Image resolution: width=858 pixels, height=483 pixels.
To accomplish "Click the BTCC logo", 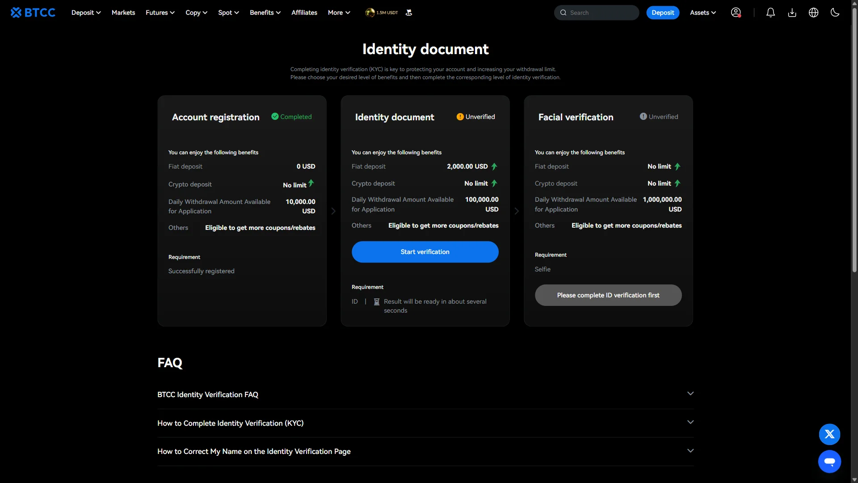I will [x=33, y=13].
